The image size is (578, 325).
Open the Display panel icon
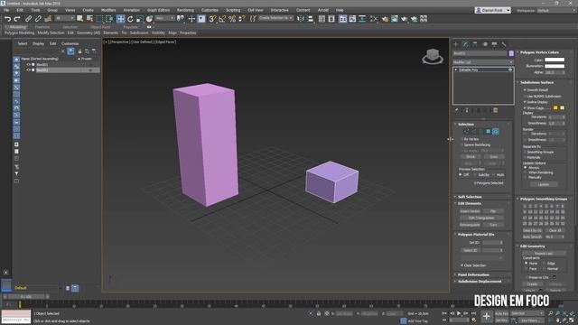(x=494, y=44)
